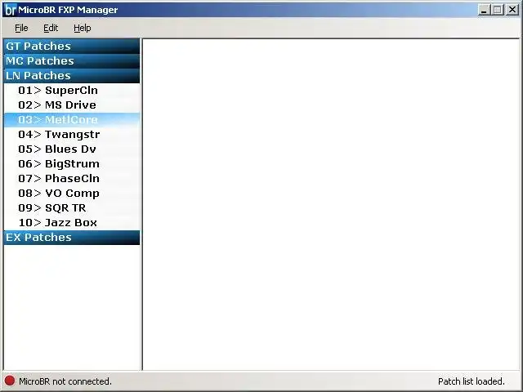
Task: Select patch 10> Jazz Box
Action: coord(72,222)
